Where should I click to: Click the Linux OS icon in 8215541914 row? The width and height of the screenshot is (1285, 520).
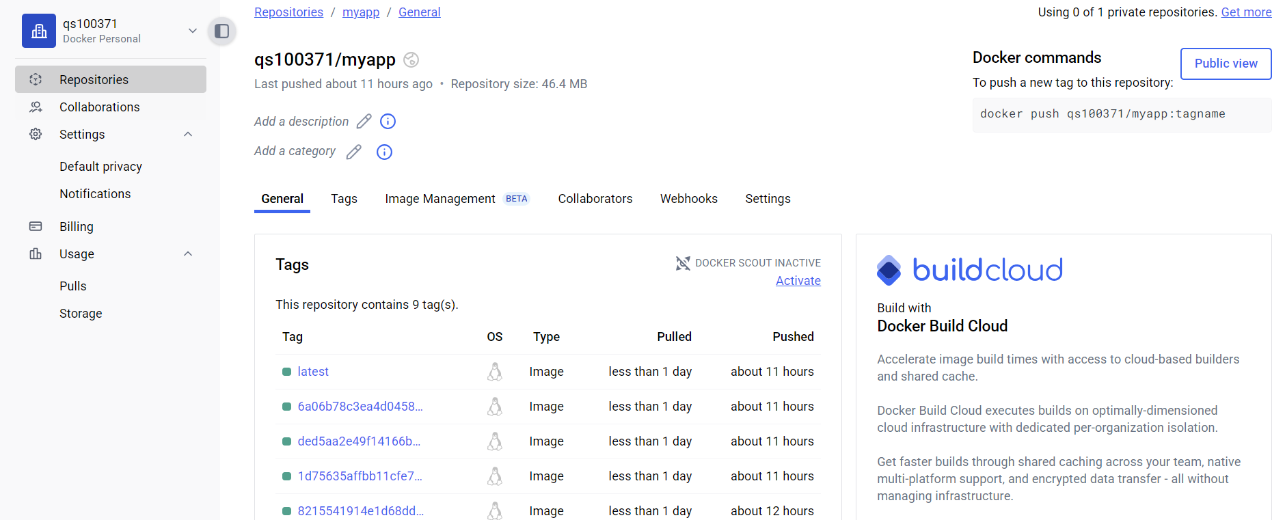pos(495,510)
